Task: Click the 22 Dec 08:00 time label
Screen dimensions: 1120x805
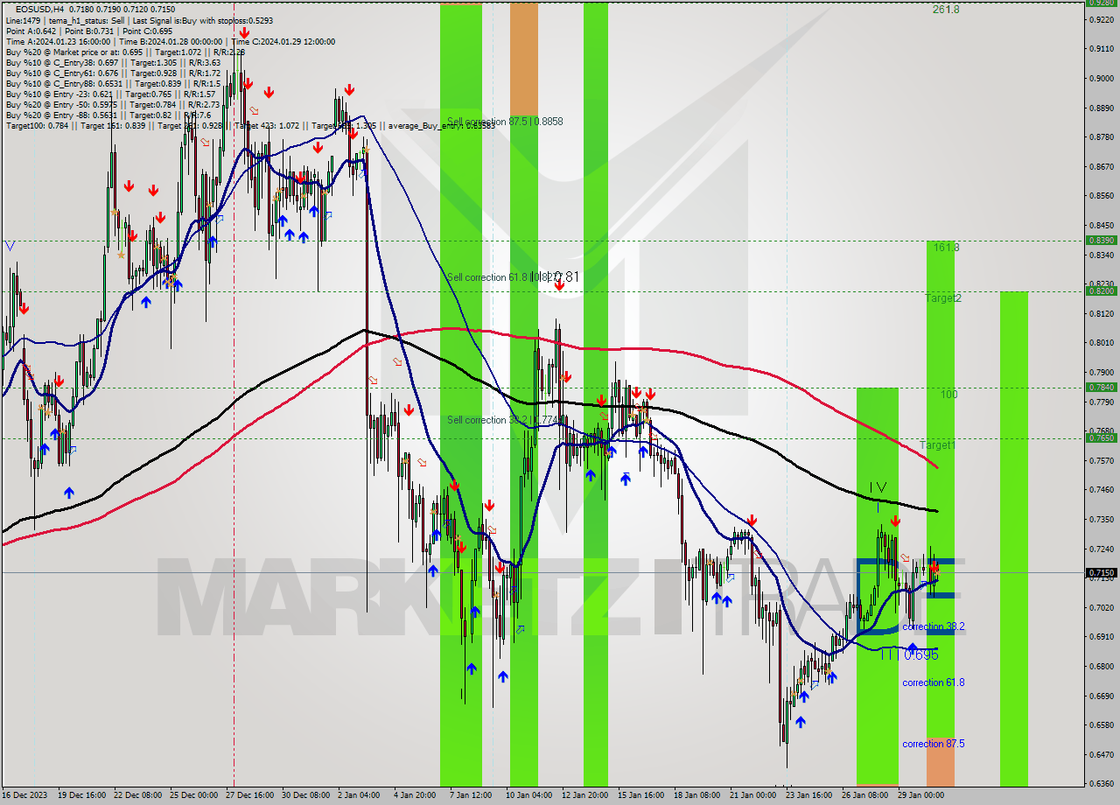Action: [138, 795]
